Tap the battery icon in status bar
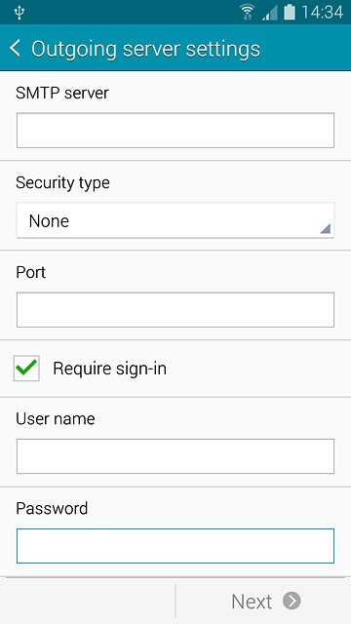The height and width of the screenshot is (624, 351). 290,13
